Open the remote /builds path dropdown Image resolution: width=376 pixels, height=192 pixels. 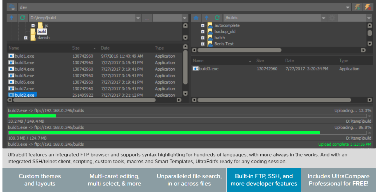click(323, 18)
